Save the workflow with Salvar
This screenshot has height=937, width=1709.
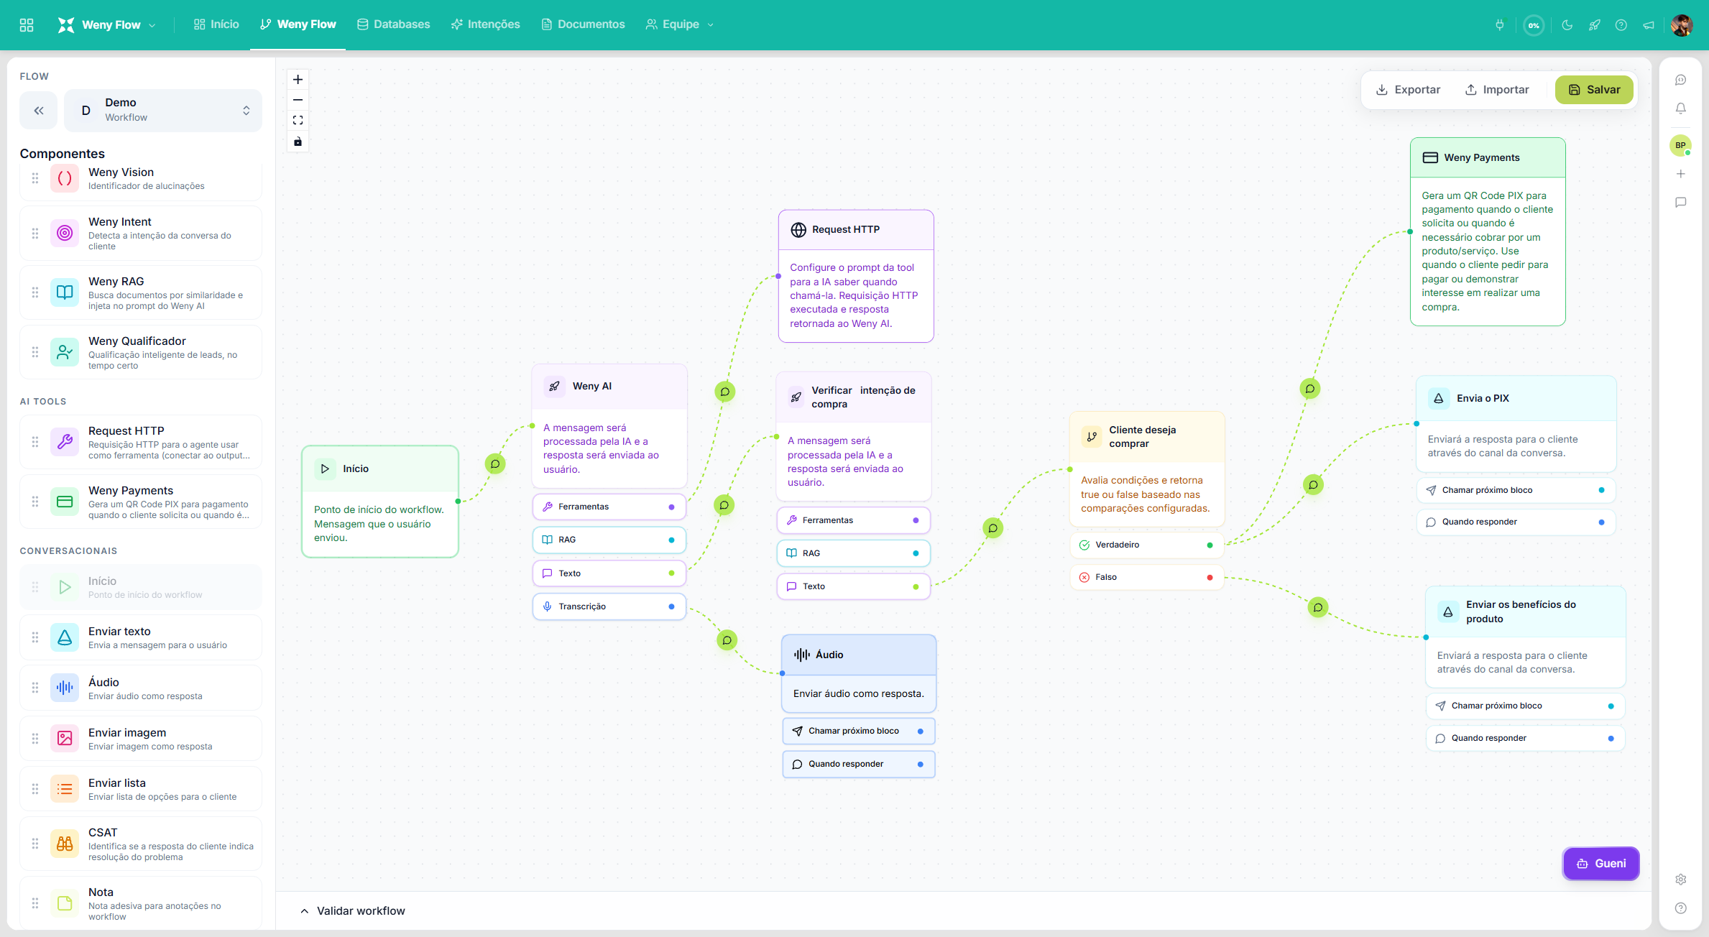click(x=1594, y=90)
